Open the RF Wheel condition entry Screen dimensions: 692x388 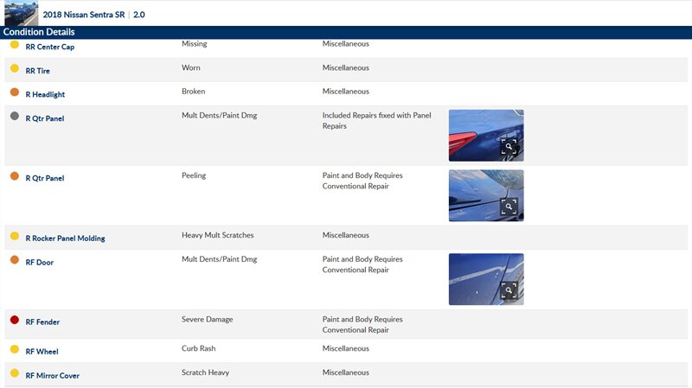point(42,352)
